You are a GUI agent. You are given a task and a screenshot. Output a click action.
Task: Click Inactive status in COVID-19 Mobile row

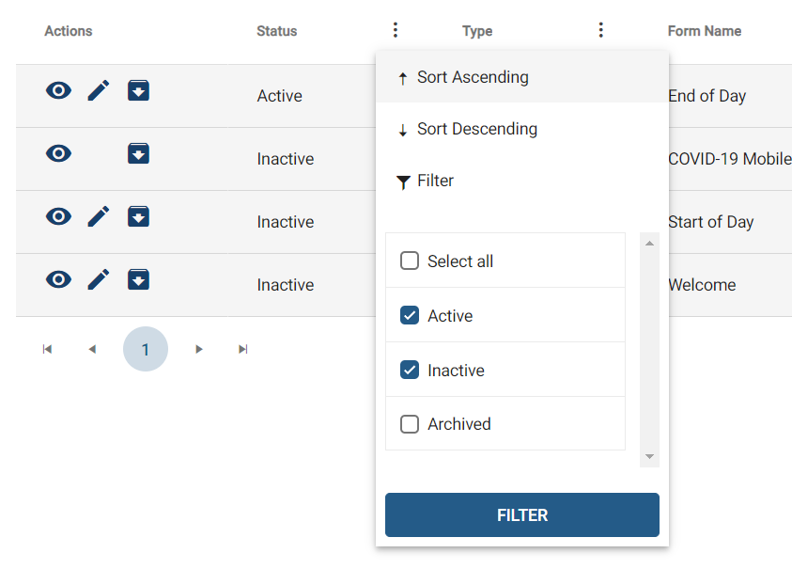(286, 159)
